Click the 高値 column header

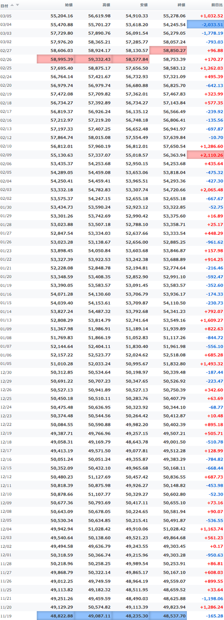click(x=106, y=5)
